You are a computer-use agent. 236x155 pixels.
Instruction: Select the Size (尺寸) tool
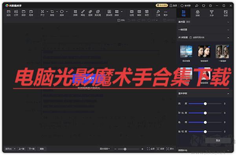(x=42, y=13)
